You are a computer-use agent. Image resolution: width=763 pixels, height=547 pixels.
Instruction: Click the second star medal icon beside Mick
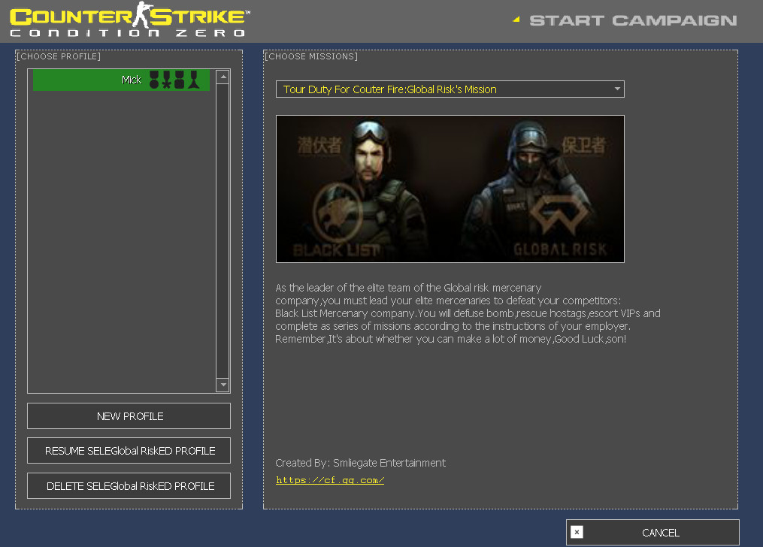(x=166, y=80)
